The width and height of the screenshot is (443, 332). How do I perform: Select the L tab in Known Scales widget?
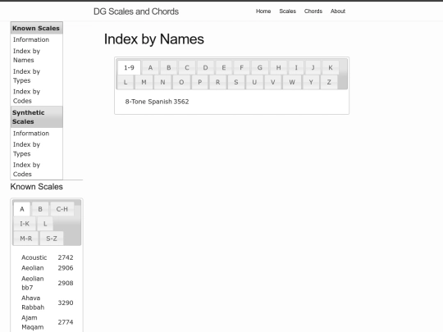pyautogui.click(x=45, y=224)
